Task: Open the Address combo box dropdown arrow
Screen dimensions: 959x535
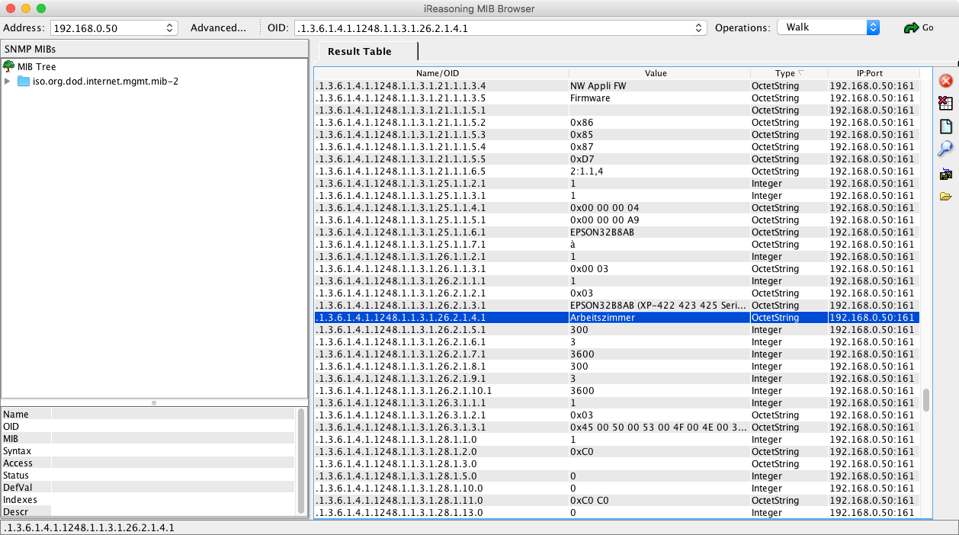Action: click(x=169, y=28)
